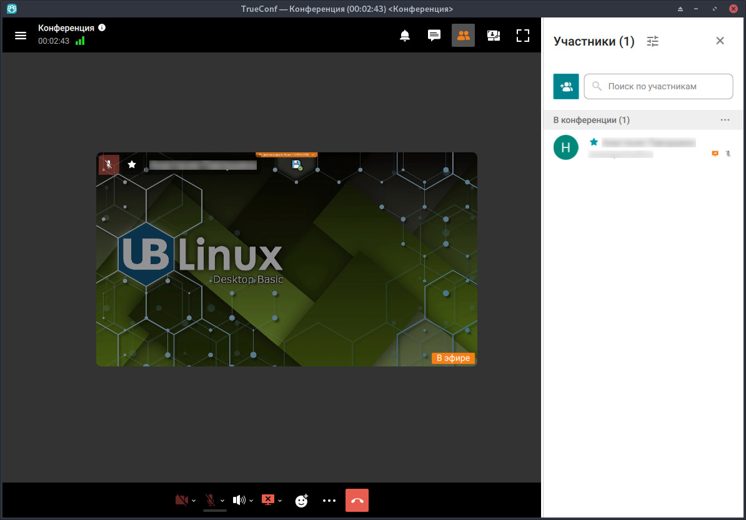The width and height of the screenshot is (746, 520).
Task: Click the add participants button
Action: click(566, 87)
